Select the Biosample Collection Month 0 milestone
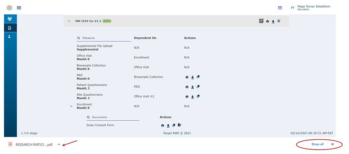The width and height of the screenshot is (349, 154). coord(91,67)
